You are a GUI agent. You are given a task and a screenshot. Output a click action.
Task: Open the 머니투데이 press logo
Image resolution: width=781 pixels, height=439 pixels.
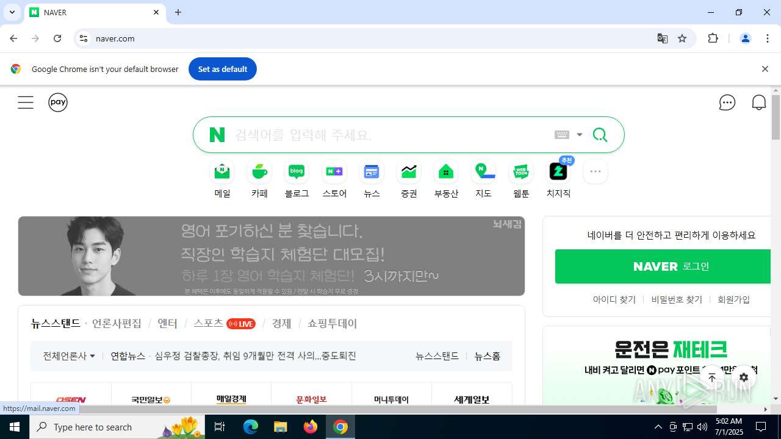tap(391, 399)
